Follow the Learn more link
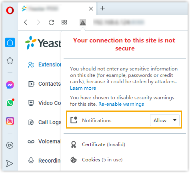The width and height of the screenshot is (190, 173). coord(83,88)
